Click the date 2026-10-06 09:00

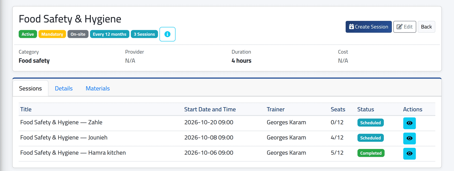pyautogui.click(x=209, y=153)
